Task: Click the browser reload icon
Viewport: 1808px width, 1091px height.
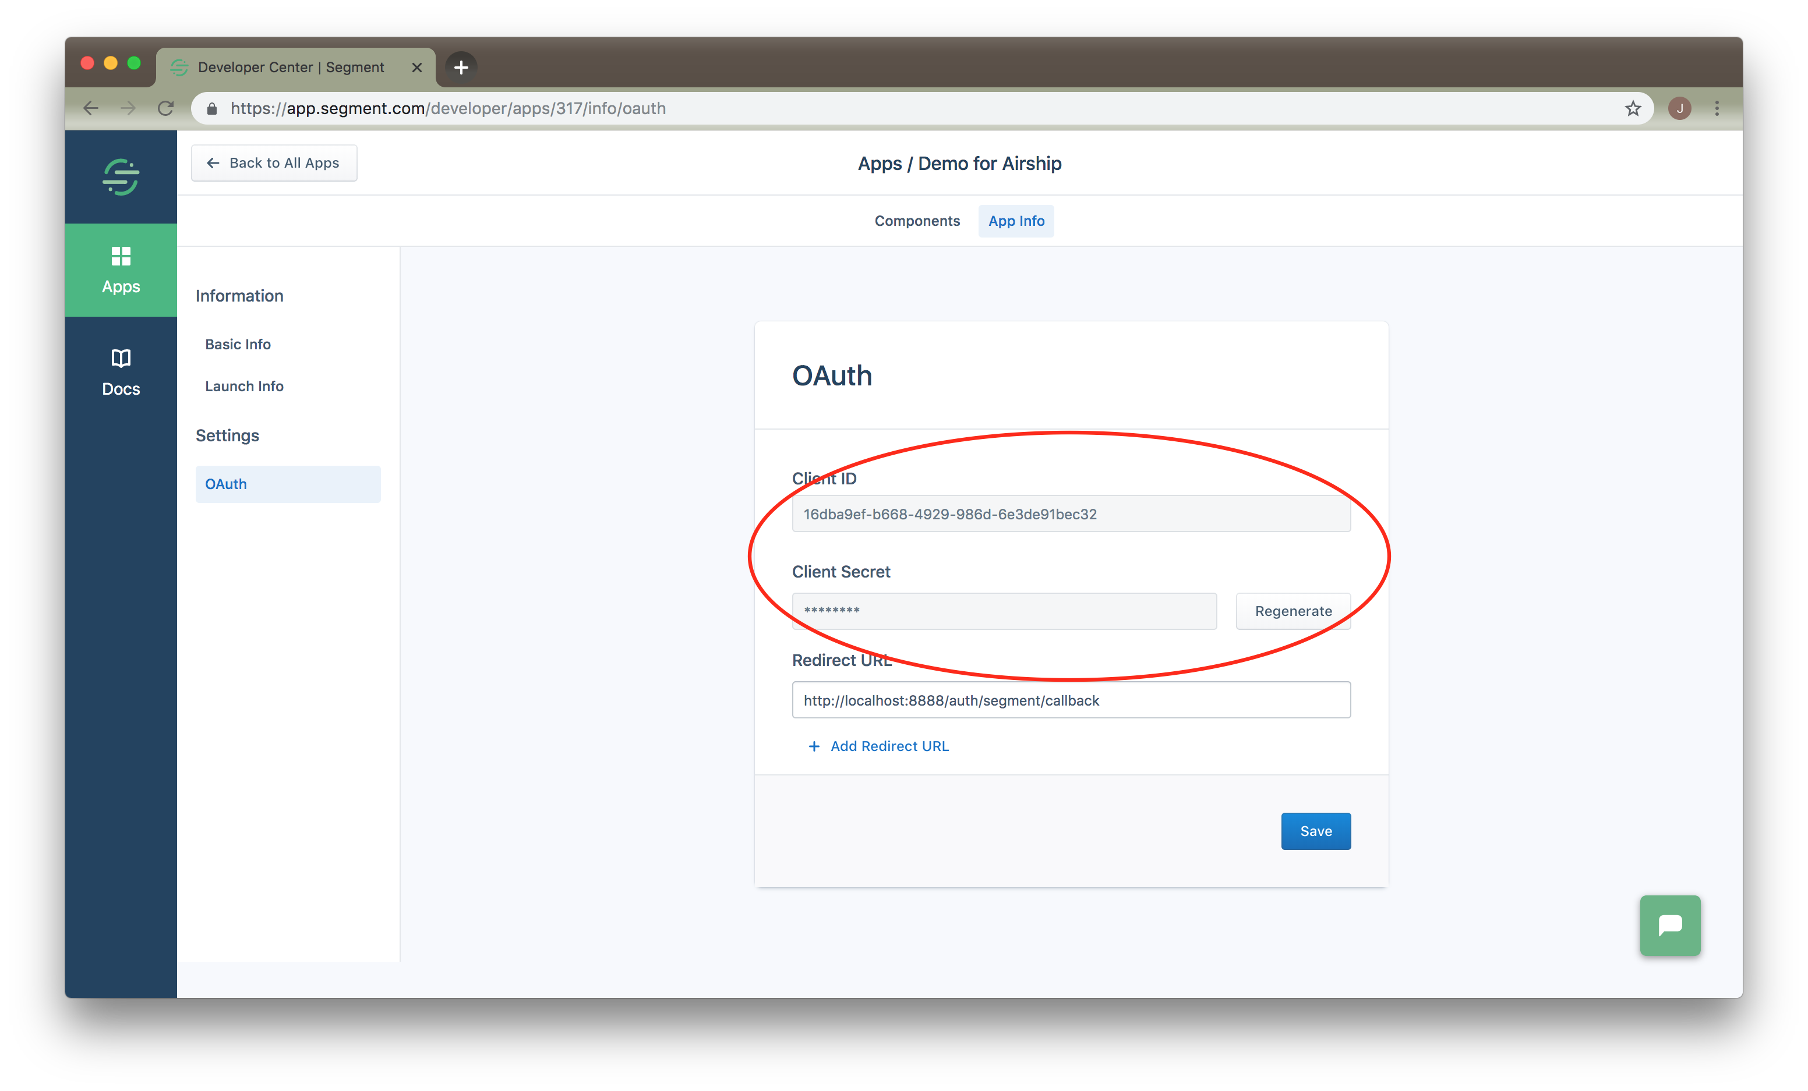Action: click(166, 108)
